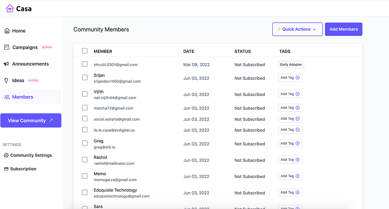The height and width of the screenshot is (209, 389).
Task: Toggle the select-all members checkbox
Action: point(85,51)
